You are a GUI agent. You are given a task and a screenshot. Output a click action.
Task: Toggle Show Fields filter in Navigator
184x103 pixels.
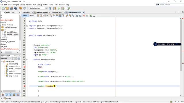(7, 95)
